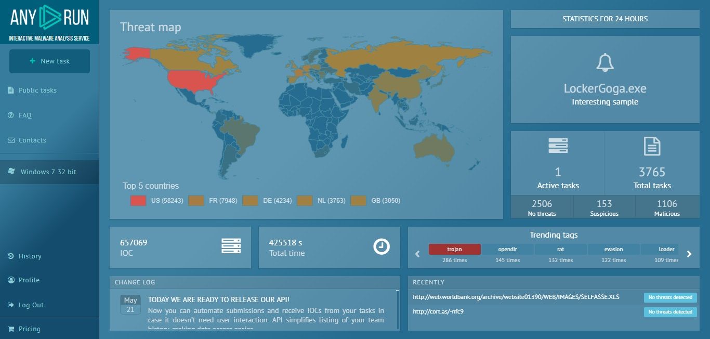
Task: Click the May 21 change log date
Action: [130, 305]
